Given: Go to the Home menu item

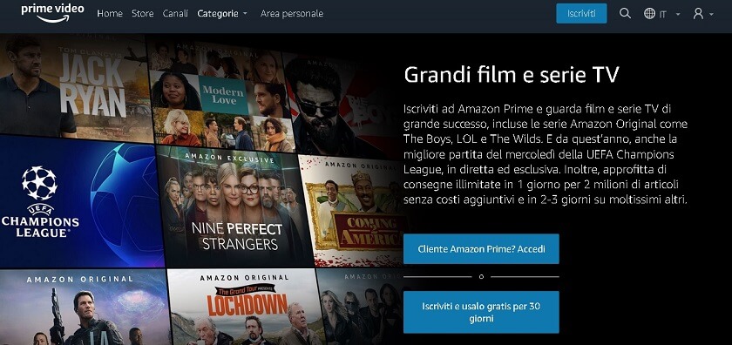Looking at the screenshot, I should click(x=110, y=14).
